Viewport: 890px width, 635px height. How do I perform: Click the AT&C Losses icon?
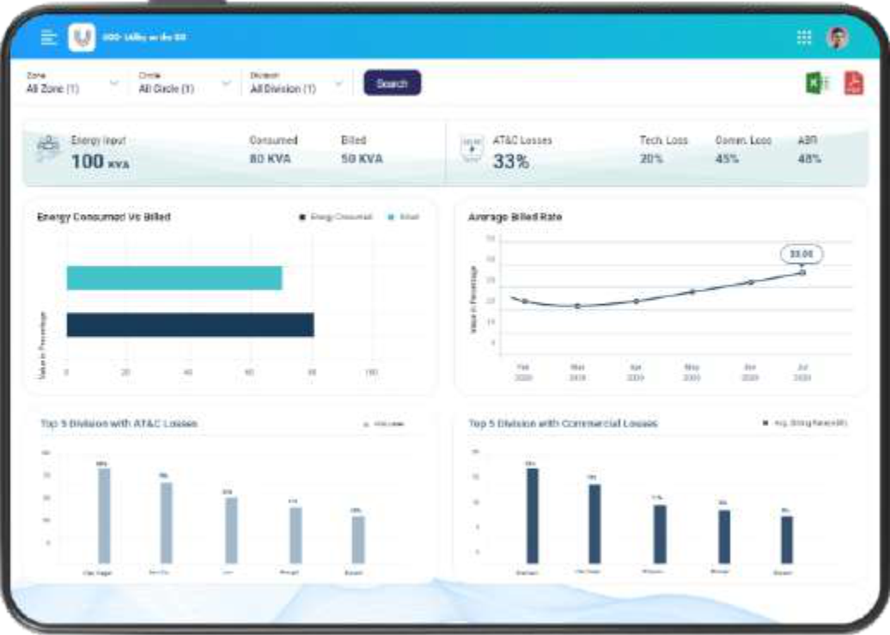tap(471, 150)
